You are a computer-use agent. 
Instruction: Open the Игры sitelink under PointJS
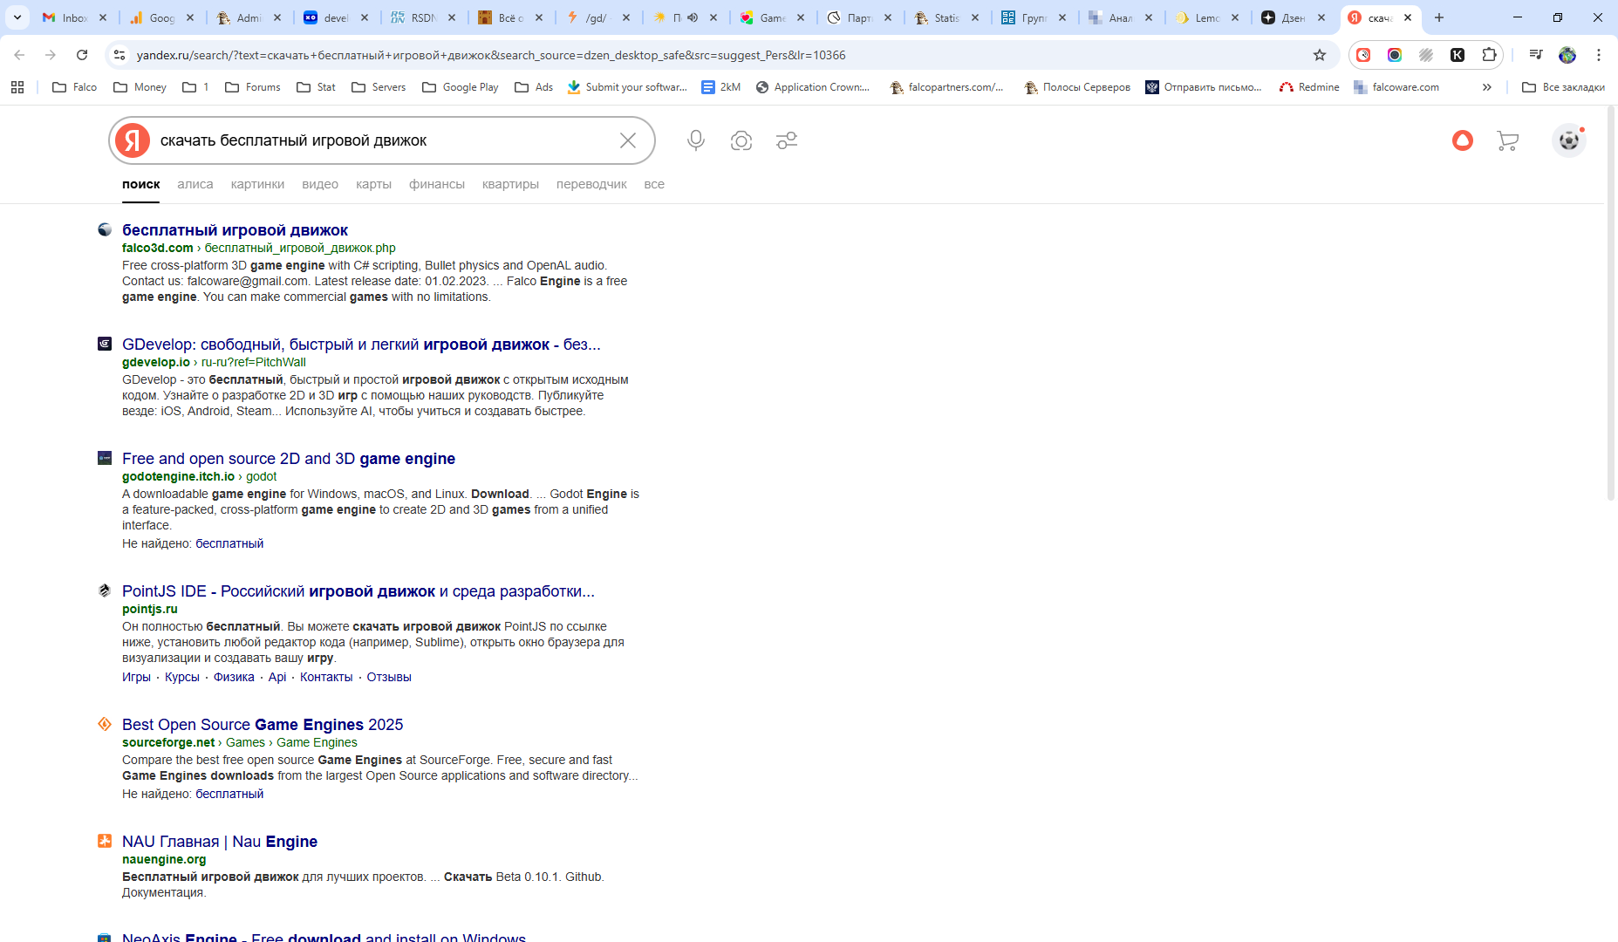coord(136,677)
